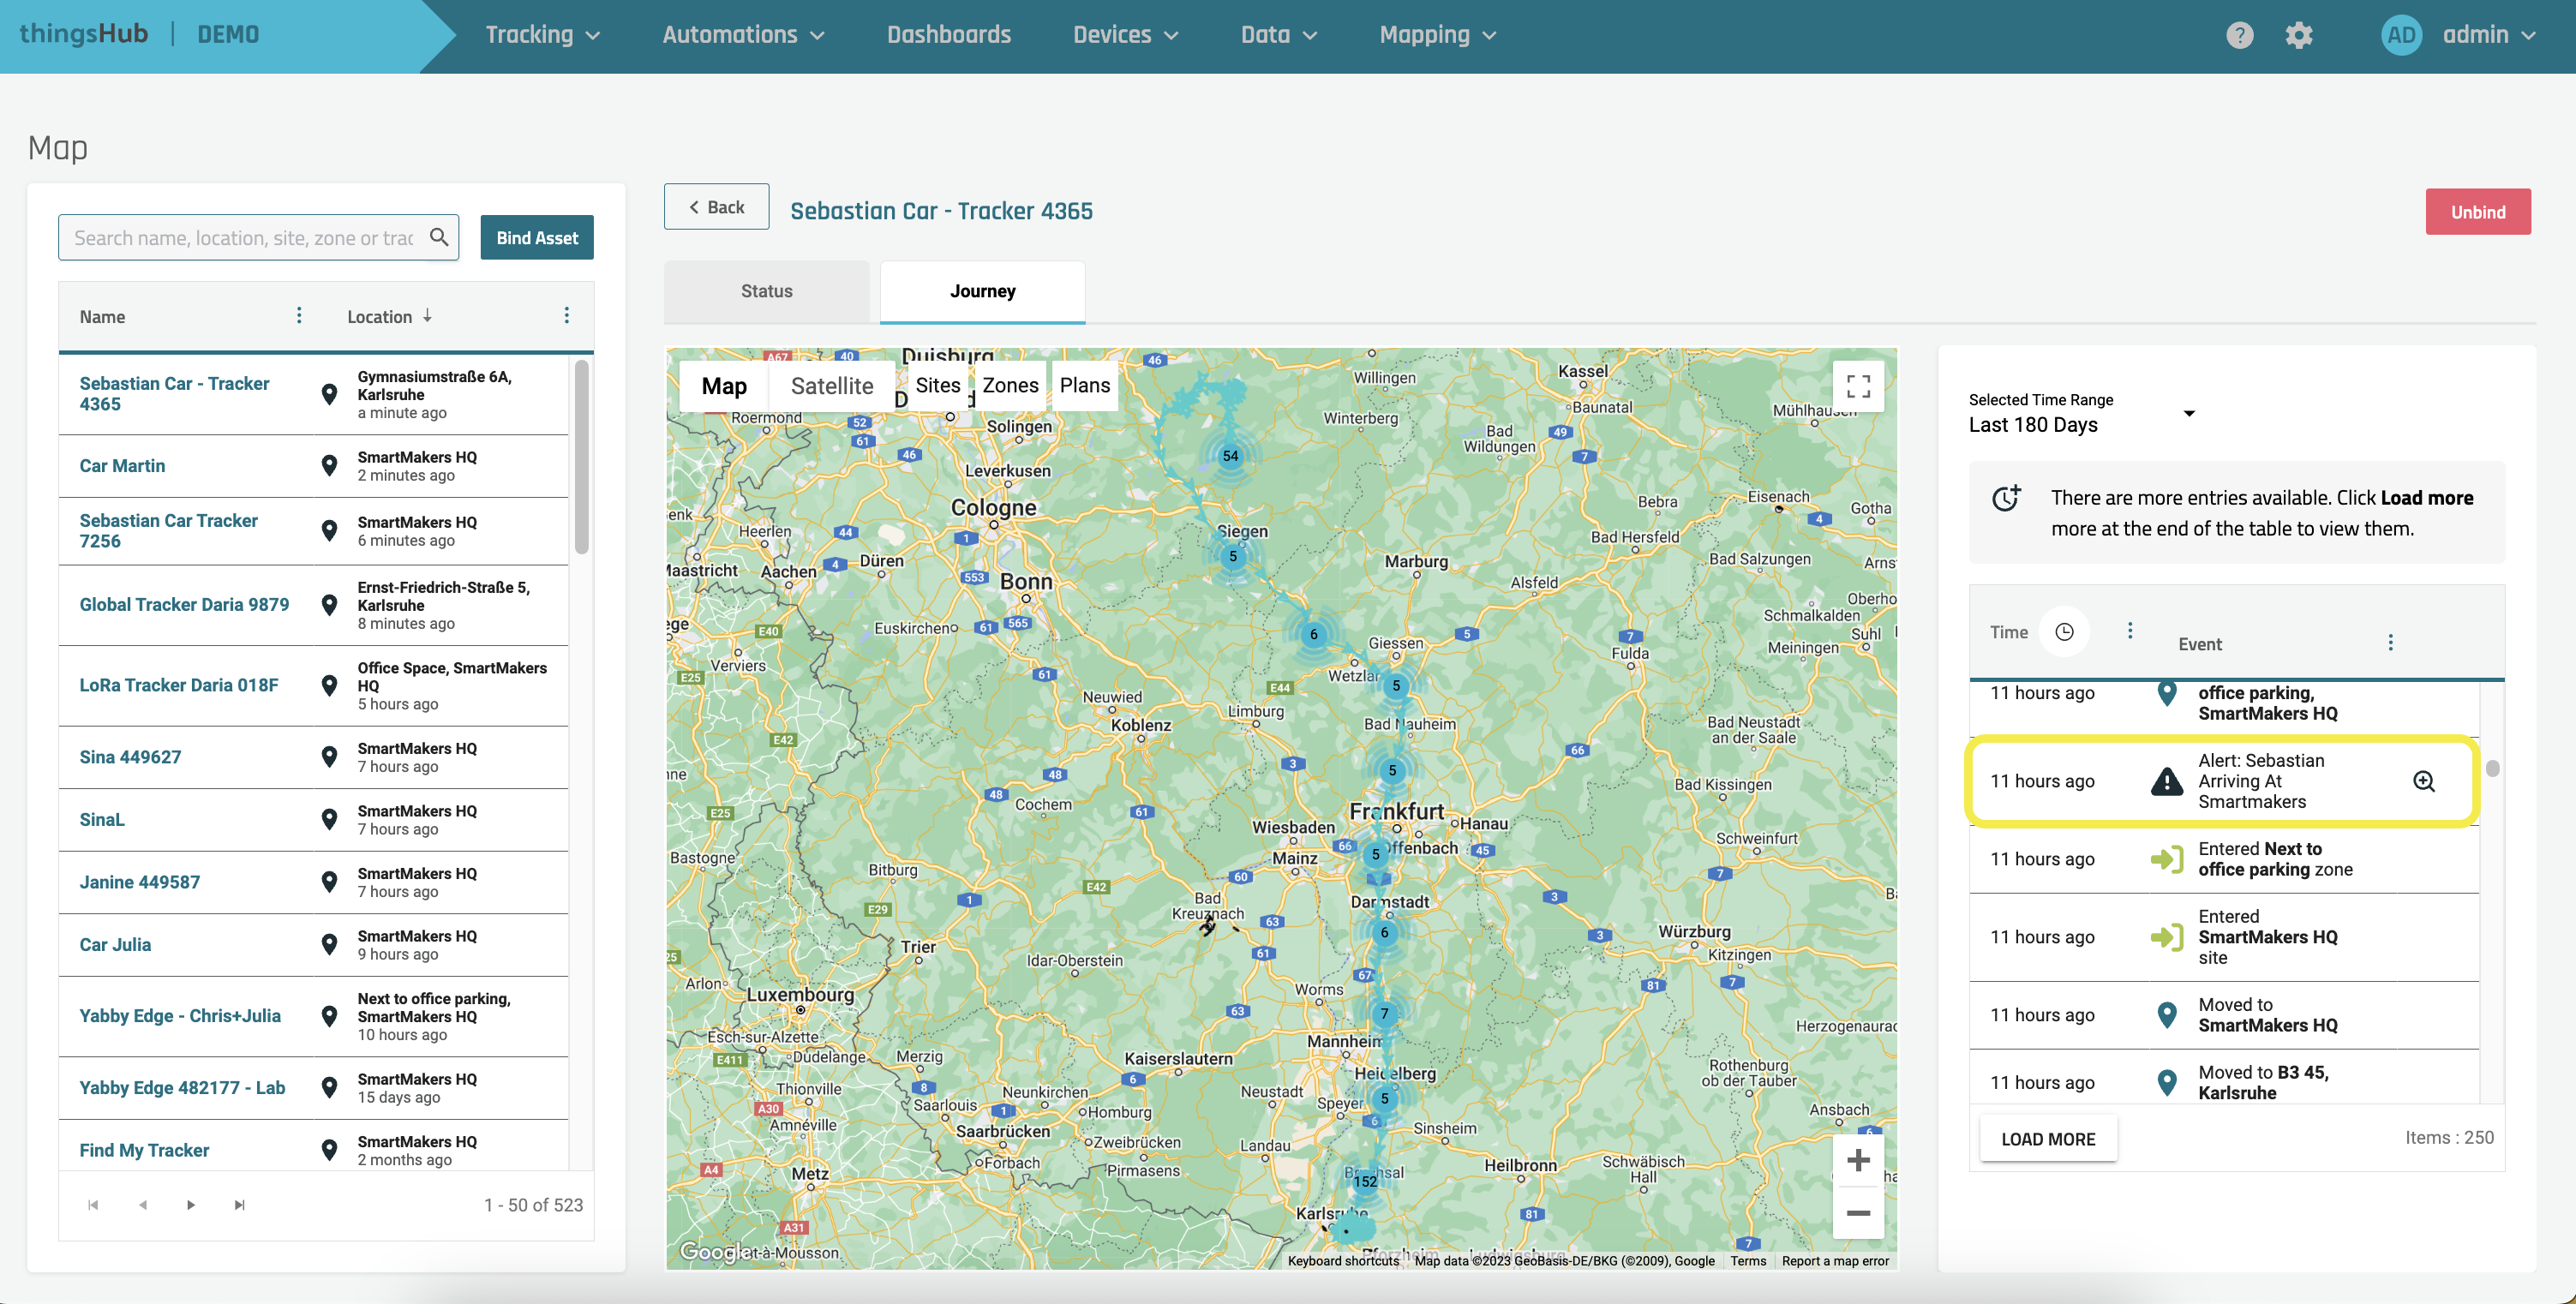Toggle Zones overlay on map

1009,386
